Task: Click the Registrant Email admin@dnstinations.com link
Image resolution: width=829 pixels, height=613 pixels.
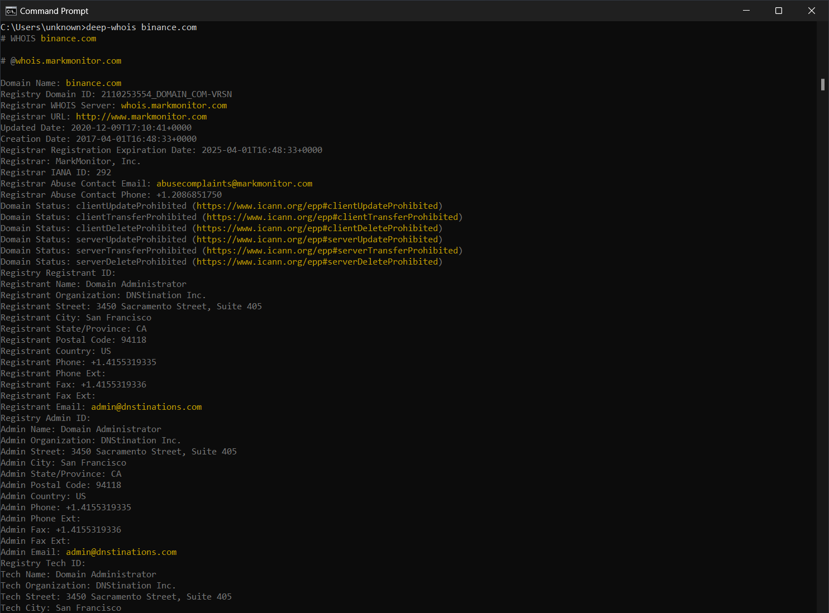Action: point(146,406)
